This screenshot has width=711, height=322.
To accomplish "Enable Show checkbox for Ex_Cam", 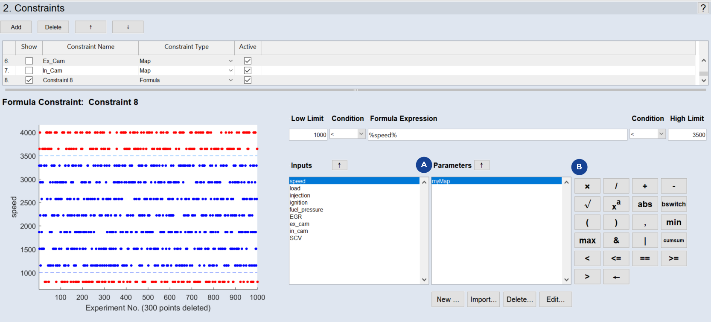I will [x=29, y=61].
